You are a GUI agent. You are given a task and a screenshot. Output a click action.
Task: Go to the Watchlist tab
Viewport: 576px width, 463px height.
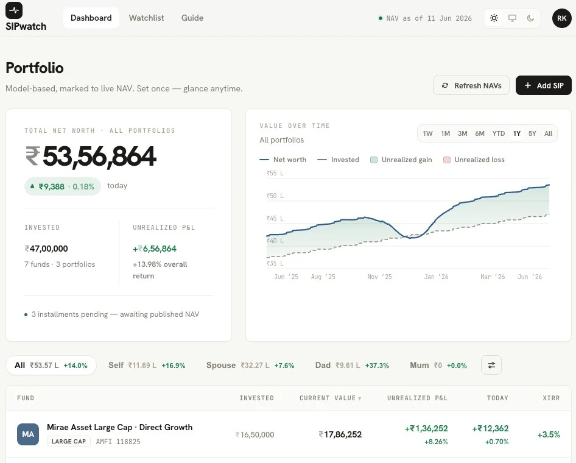tap(146, 18)
